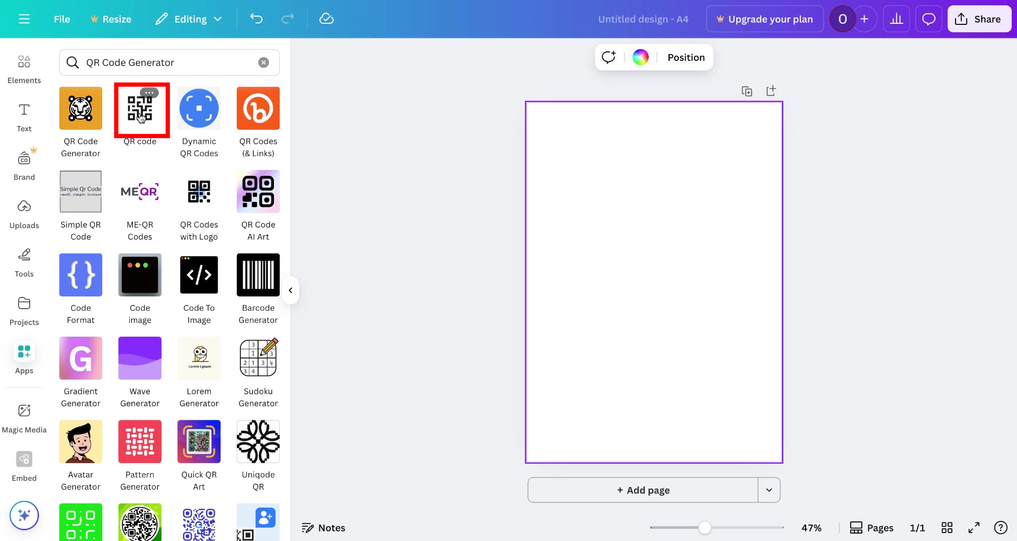Expand the Add page options chevron
This screenshot has width=1017, height=541.
pos(769,490)
